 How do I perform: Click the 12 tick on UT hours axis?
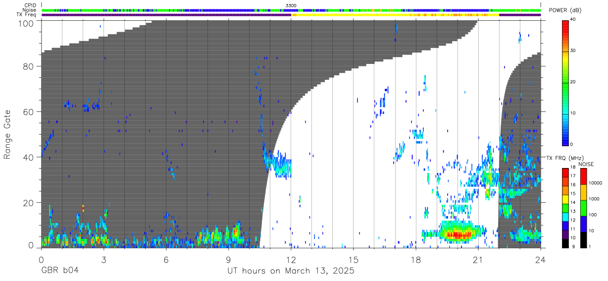(291, 259)
